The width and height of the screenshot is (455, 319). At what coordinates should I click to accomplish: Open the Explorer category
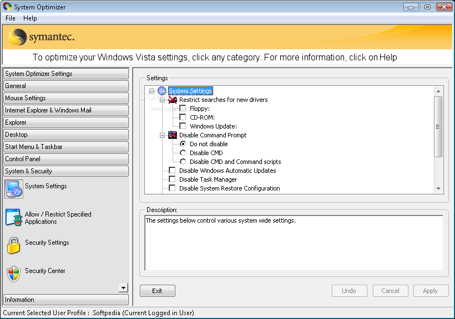[x=66, y=122]
